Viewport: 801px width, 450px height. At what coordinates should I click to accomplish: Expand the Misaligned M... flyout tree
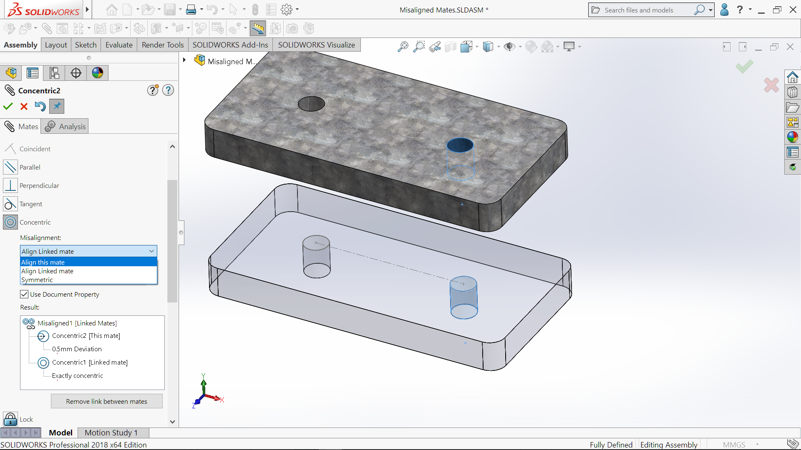pyautogui.click(x=184, y=60)
